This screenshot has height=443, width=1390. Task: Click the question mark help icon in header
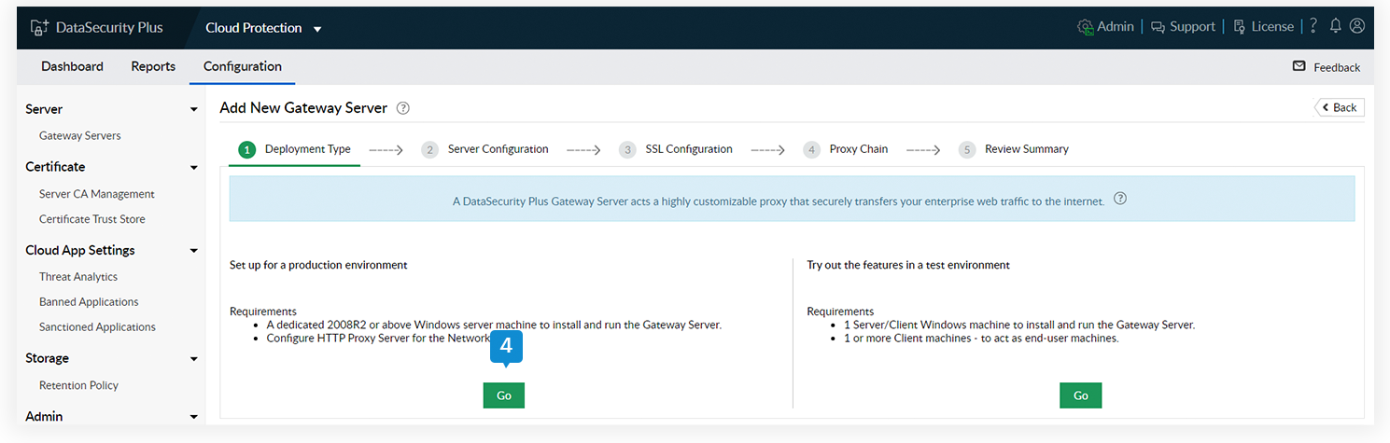coord(1313,26)
